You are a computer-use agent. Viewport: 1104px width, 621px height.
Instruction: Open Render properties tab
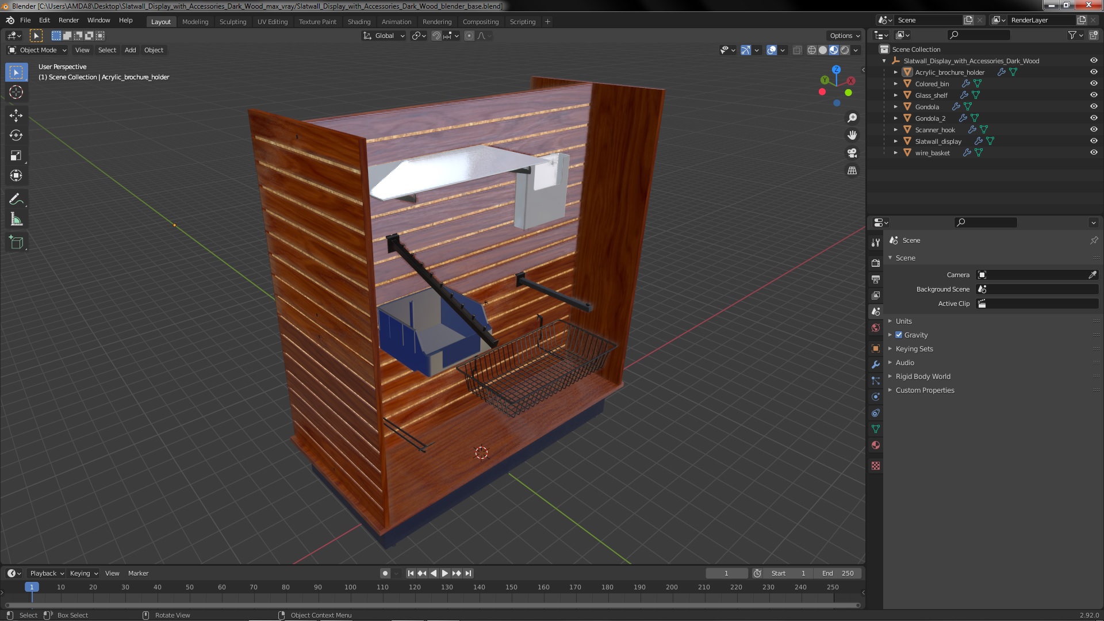pyautogui.click(x=876, y=263)
